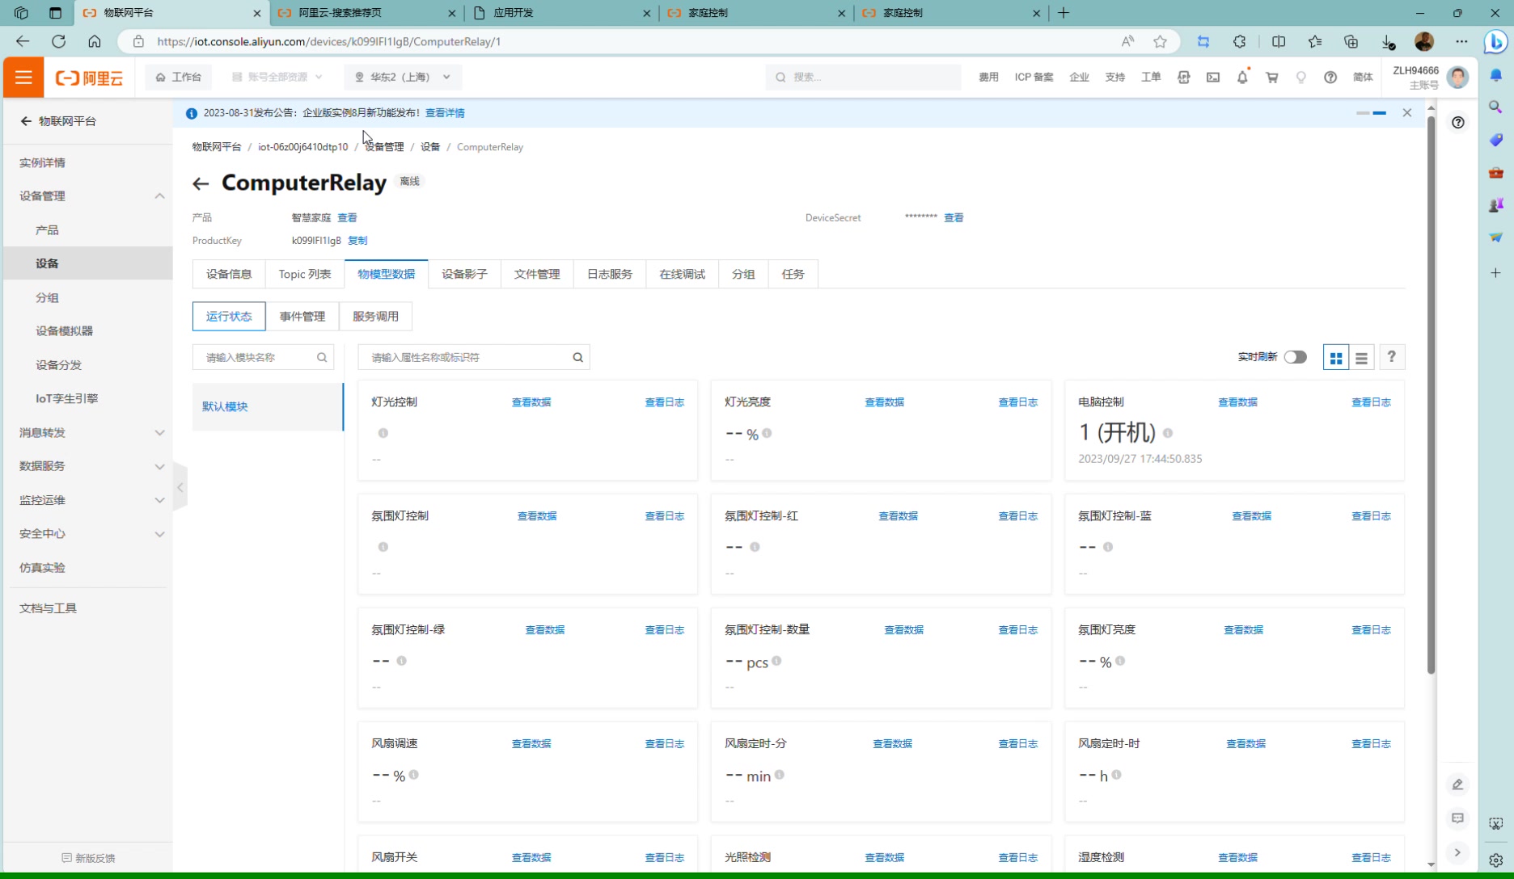Click the back arrow beside ComputerRelay

201,183
